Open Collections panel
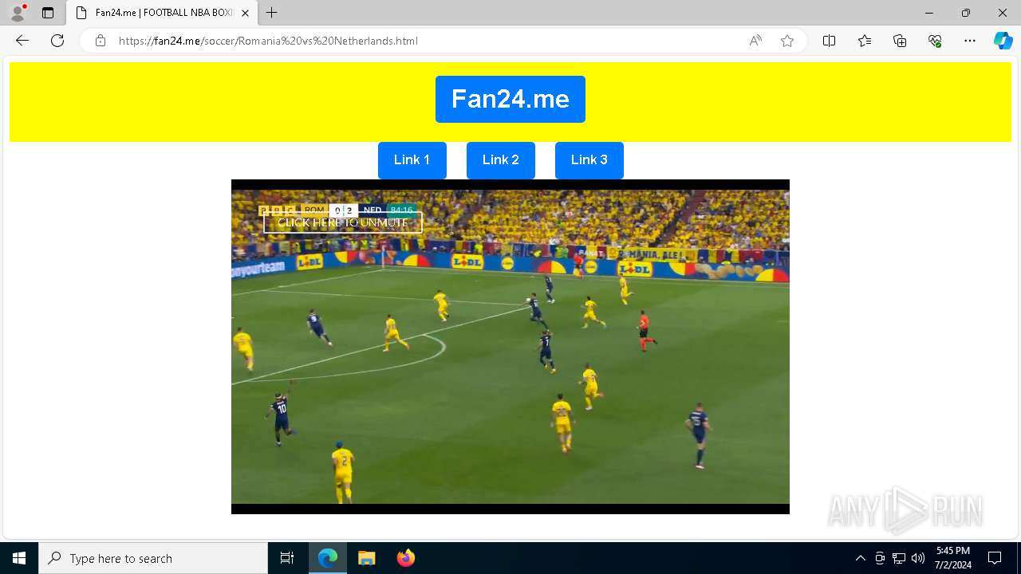The height and width of the screenshot is (574, 1021). [900, 41]
